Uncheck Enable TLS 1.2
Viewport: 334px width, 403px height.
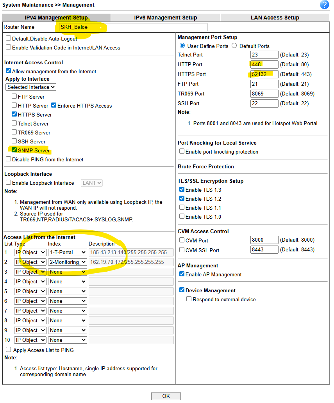tap(182, 198)
